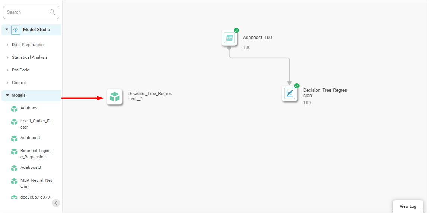Collapse the sidebar with the chevron button
The image size is (430, 213).
(x=56, y=203)
